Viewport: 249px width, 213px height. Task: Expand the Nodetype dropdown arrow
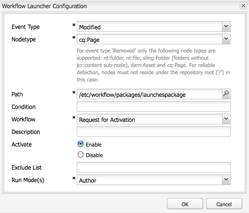pos(226,39)
